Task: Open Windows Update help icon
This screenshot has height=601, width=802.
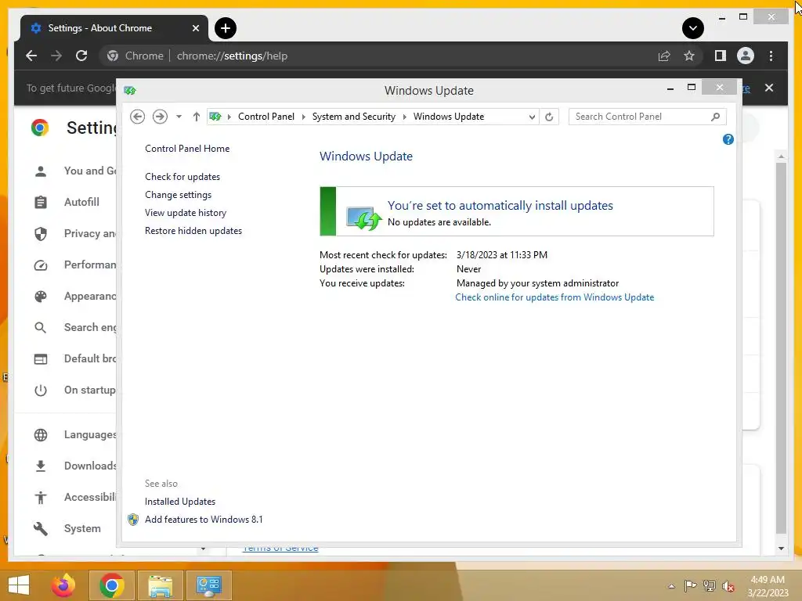Action: pyautogui.click(x=728, y=139)
